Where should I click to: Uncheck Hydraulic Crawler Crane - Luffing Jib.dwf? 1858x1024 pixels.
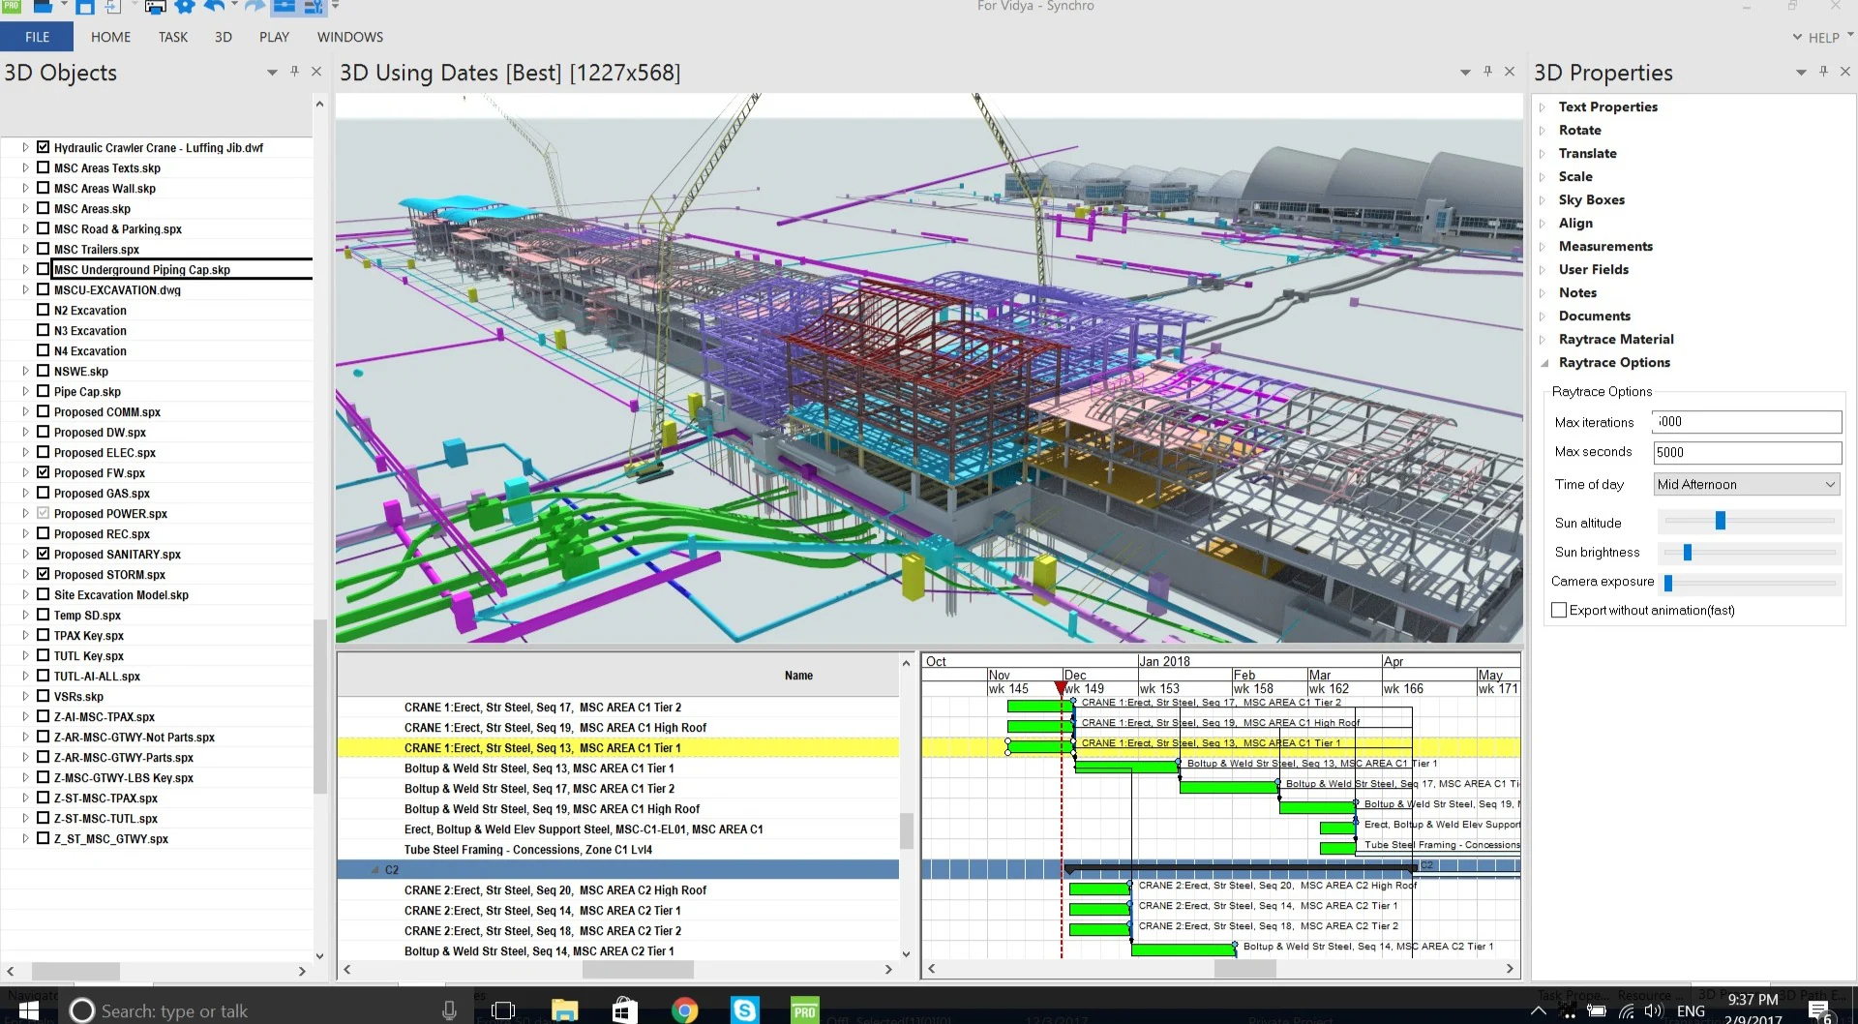click(43, 147)
